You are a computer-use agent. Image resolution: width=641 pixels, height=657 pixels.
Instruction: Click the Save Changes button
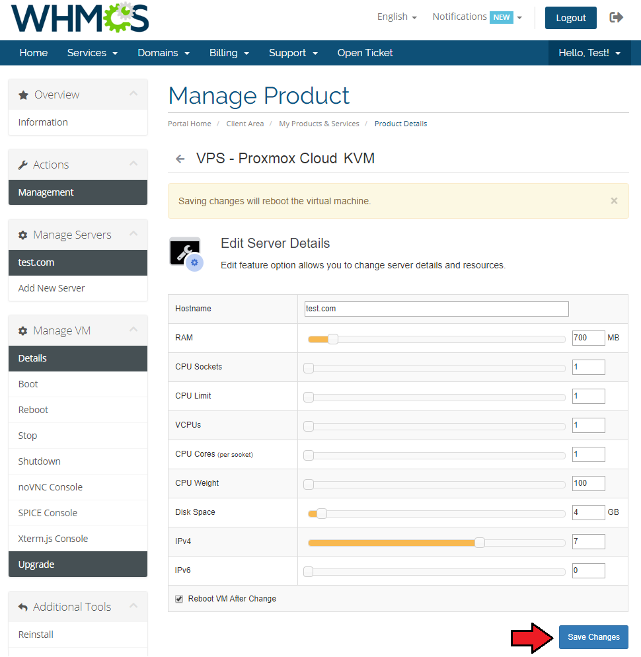point(593,637)
